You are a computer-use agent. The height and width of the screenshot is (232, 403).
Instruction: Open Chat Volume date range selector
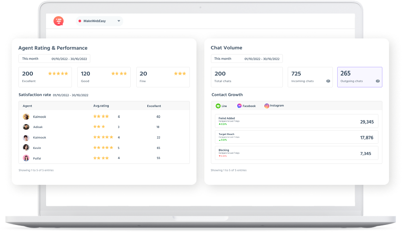pyautogui.click(x=247, y=59)
